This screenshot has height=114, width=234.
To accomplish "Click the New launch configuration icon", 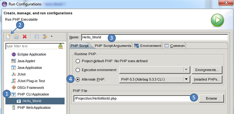I will (8, 37).
